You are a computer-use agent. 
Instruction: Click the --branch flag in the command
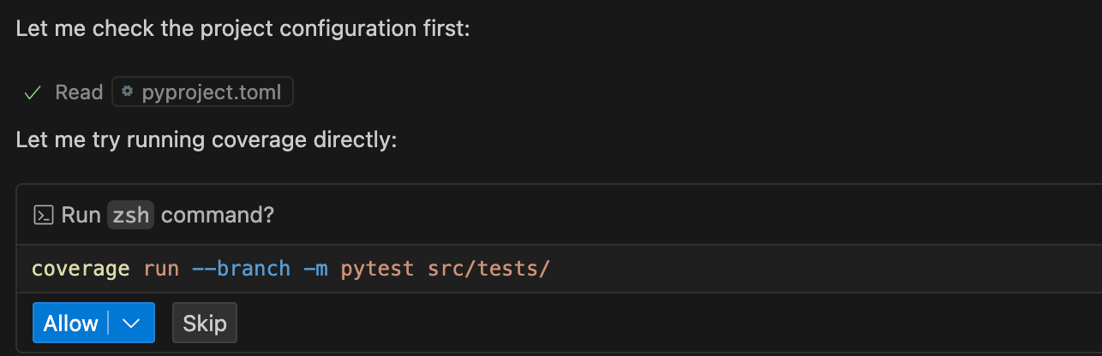[x=241, y=269]
